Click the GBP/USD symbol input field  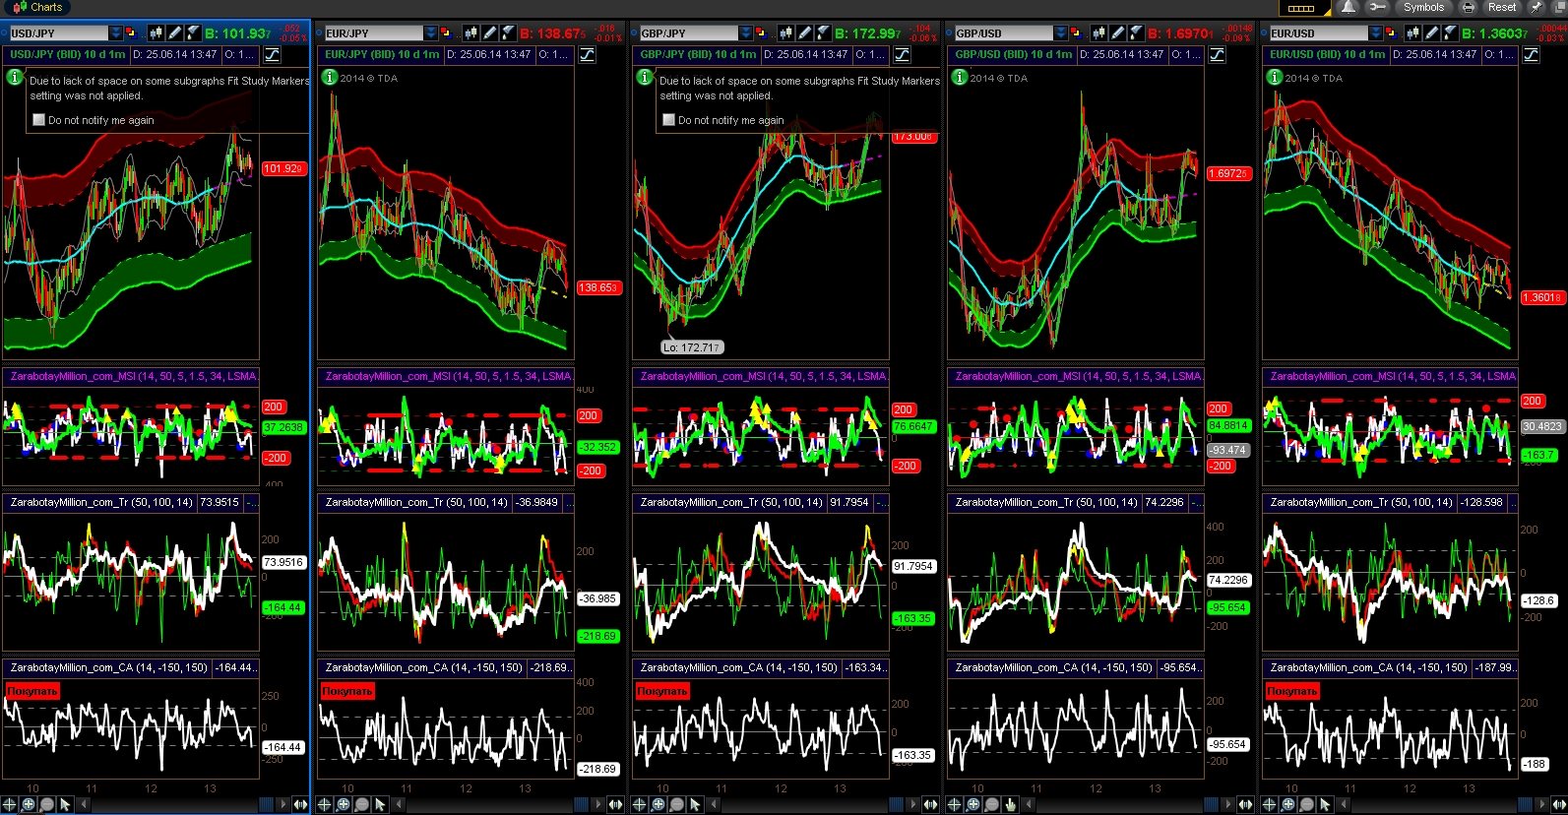[x=1003, y=33]
